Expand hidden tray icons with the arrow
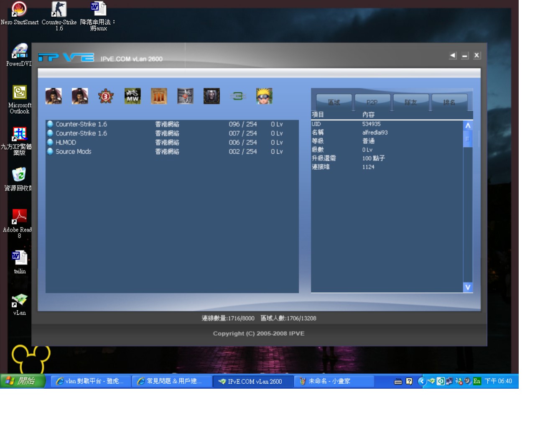Image resolution: width=535 pixels, height=428 pixels. click(422, 381)
